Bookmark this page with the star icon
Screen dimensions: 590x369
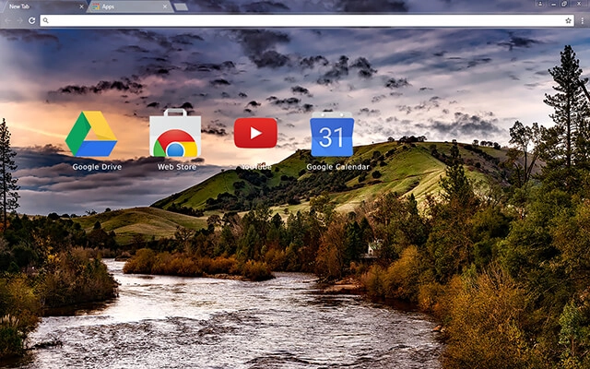click(568, 20)
